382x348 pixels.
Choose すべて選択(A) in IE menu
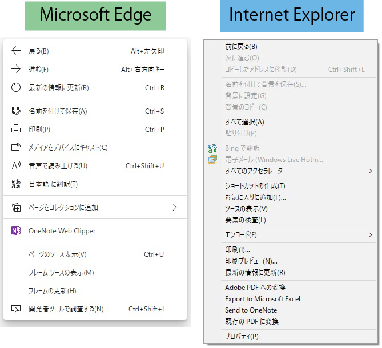click(x=291, y=122)
